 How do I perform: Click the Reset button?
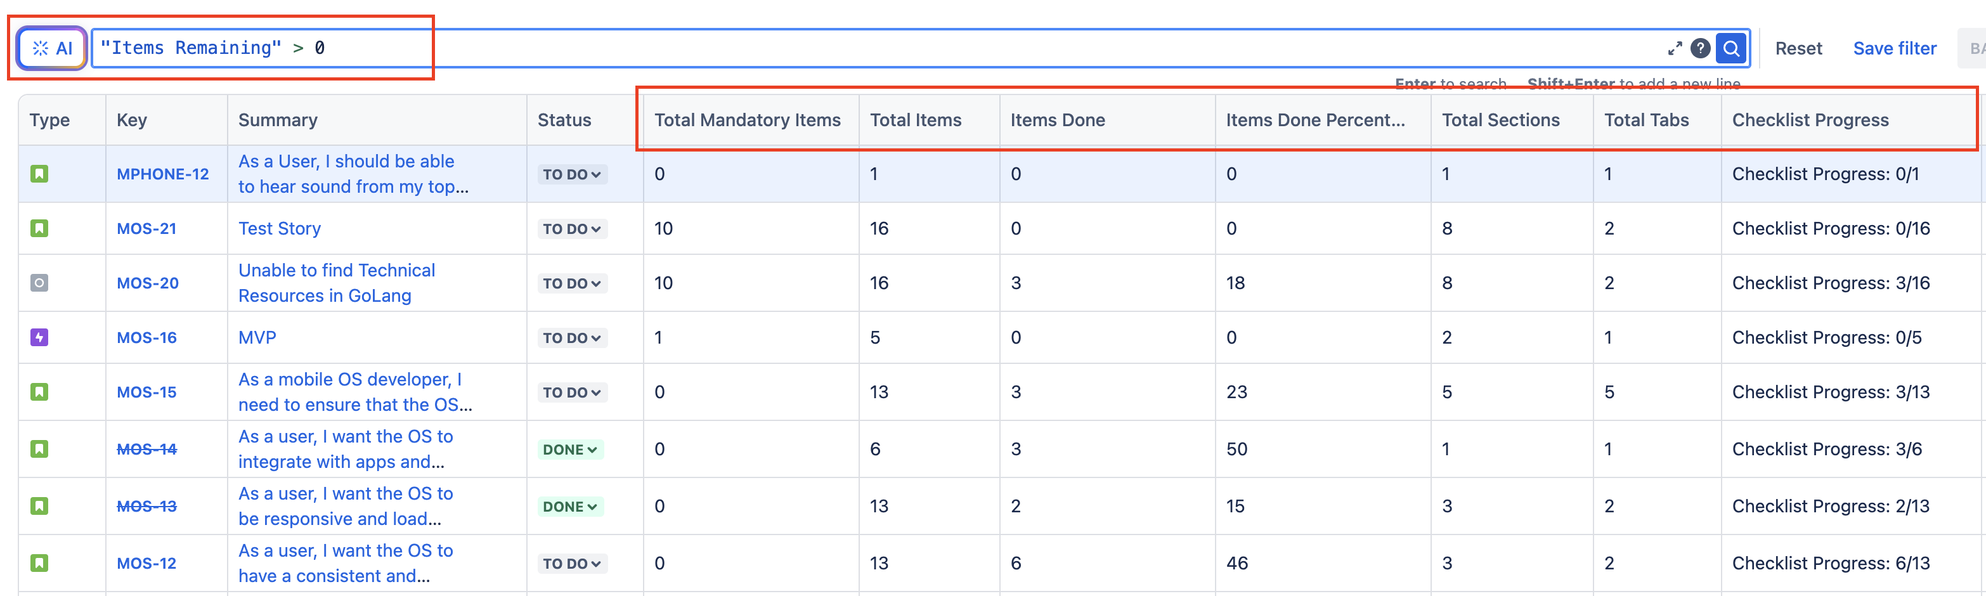(x=1798, y=49)
